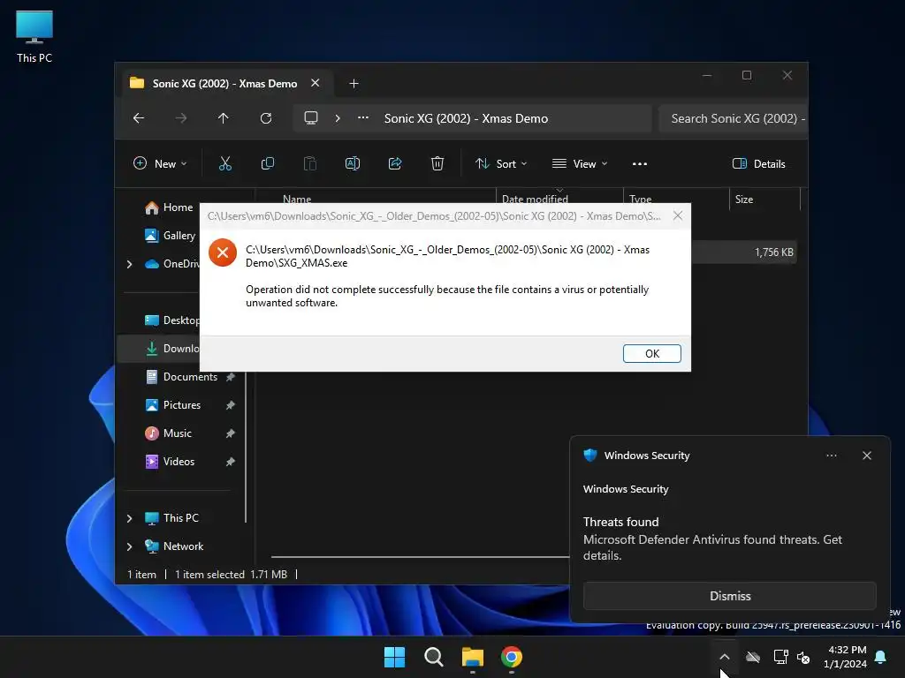Open notification bell in taskbar

pyautogui.click(x=881, y=657)
